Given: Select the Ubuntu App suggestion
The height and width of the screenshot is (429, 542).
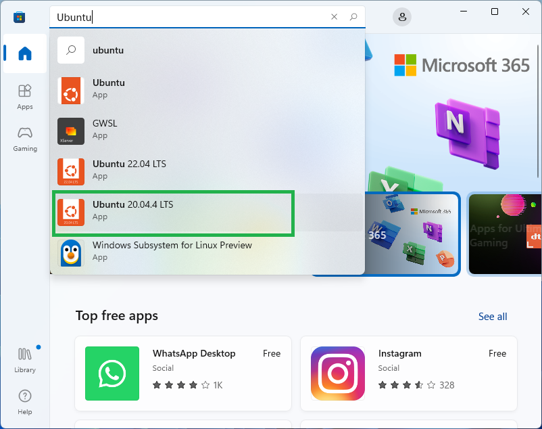Looking at the screenshot, I should 207,90.
